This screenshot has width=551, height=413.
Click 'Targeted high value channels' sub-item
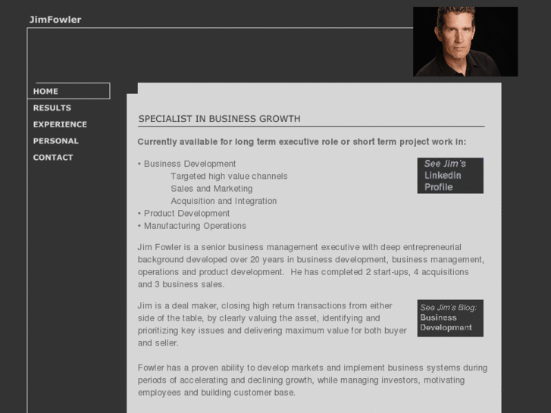click(x=229, y=177)
